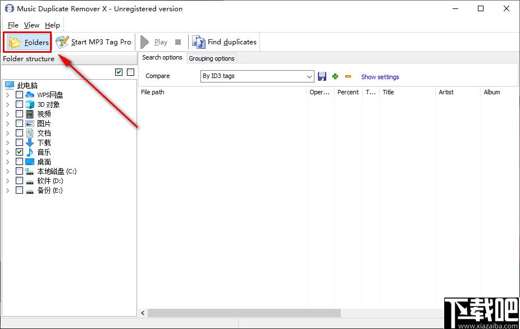Uncheck the 音乐 folder checkbox
The height and width of the screenshot is (329, 520).
click(x=20, y=152)
